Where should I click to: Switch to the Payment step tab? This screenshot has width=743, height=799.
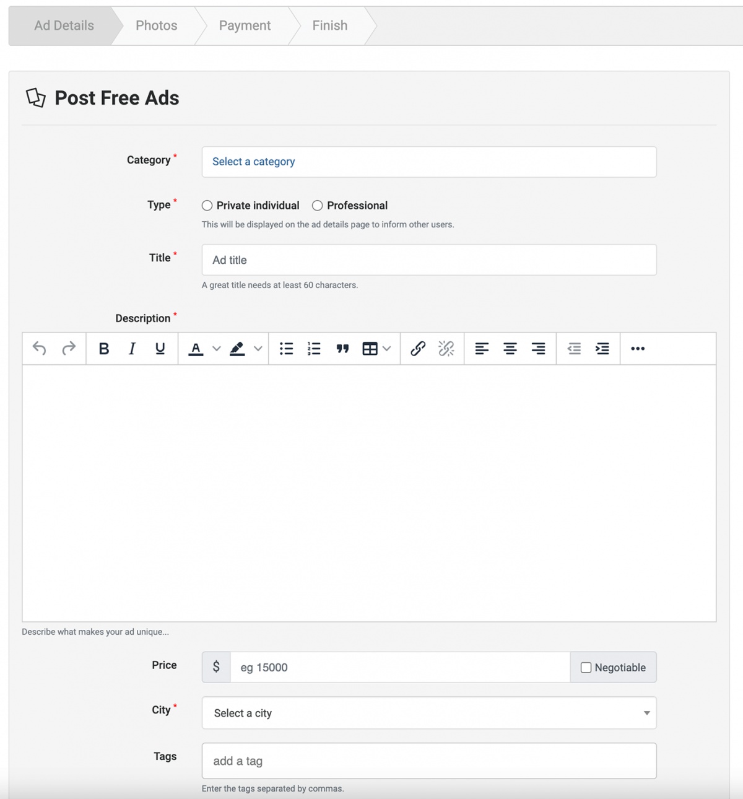coord(245,25)
